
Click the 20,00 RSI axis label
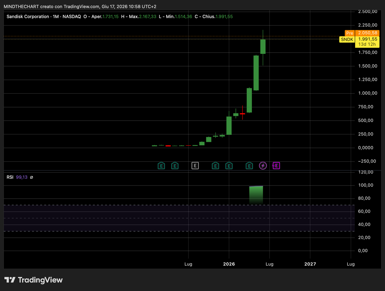tap(365, 237)
